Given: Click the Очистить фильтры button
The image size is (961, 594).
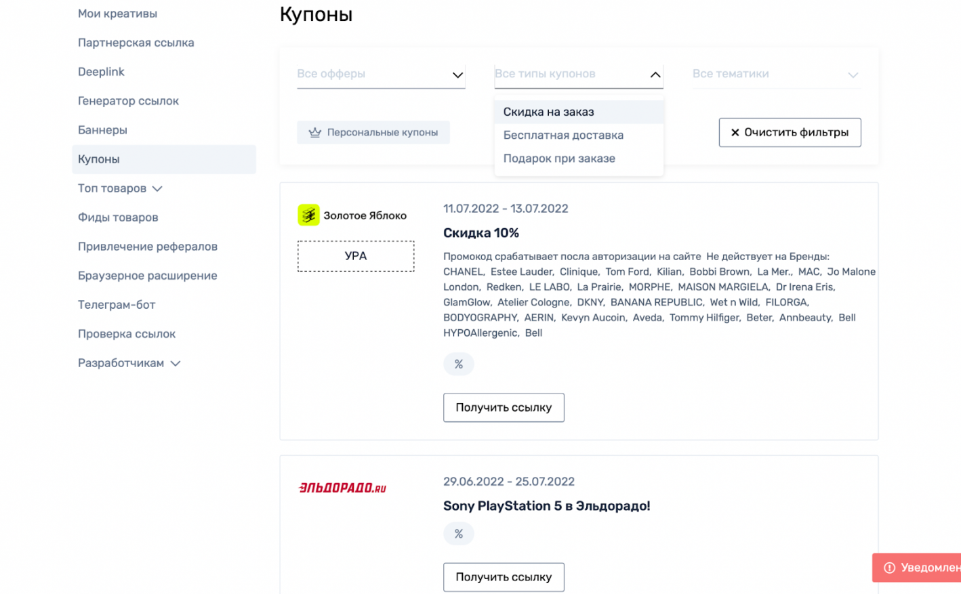Looking at the screenshot, I should (x=790, y=133).
